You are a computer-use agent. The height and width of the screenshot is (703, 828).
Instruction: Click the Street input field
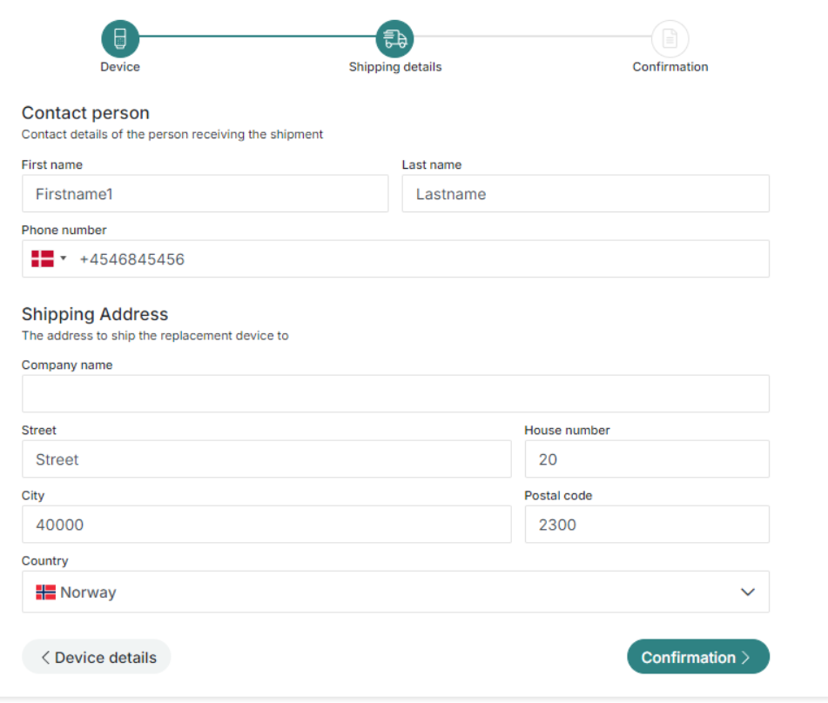tap(266, 459)
